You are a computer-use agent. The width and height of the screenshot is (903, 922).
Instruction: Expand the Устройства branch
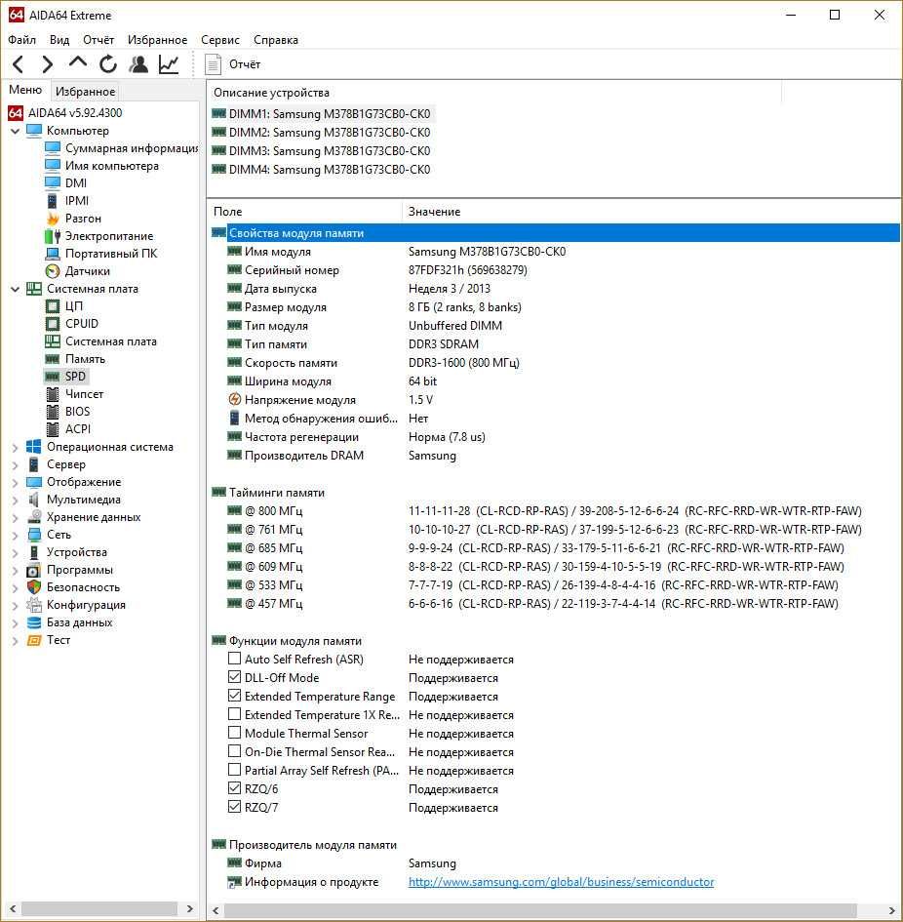coord(16,552)
